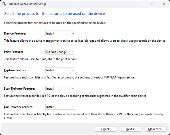The width and height of the screenshot is (170, 135).
Task: Minimize the Device Setup window
Action: pyautogui.click(x=141, y=4)
